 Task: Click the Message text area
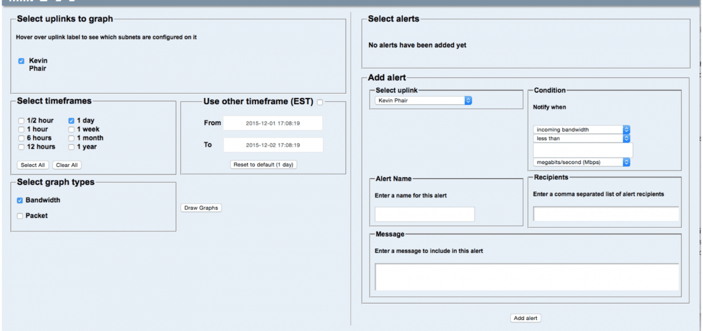pos(527,277)
